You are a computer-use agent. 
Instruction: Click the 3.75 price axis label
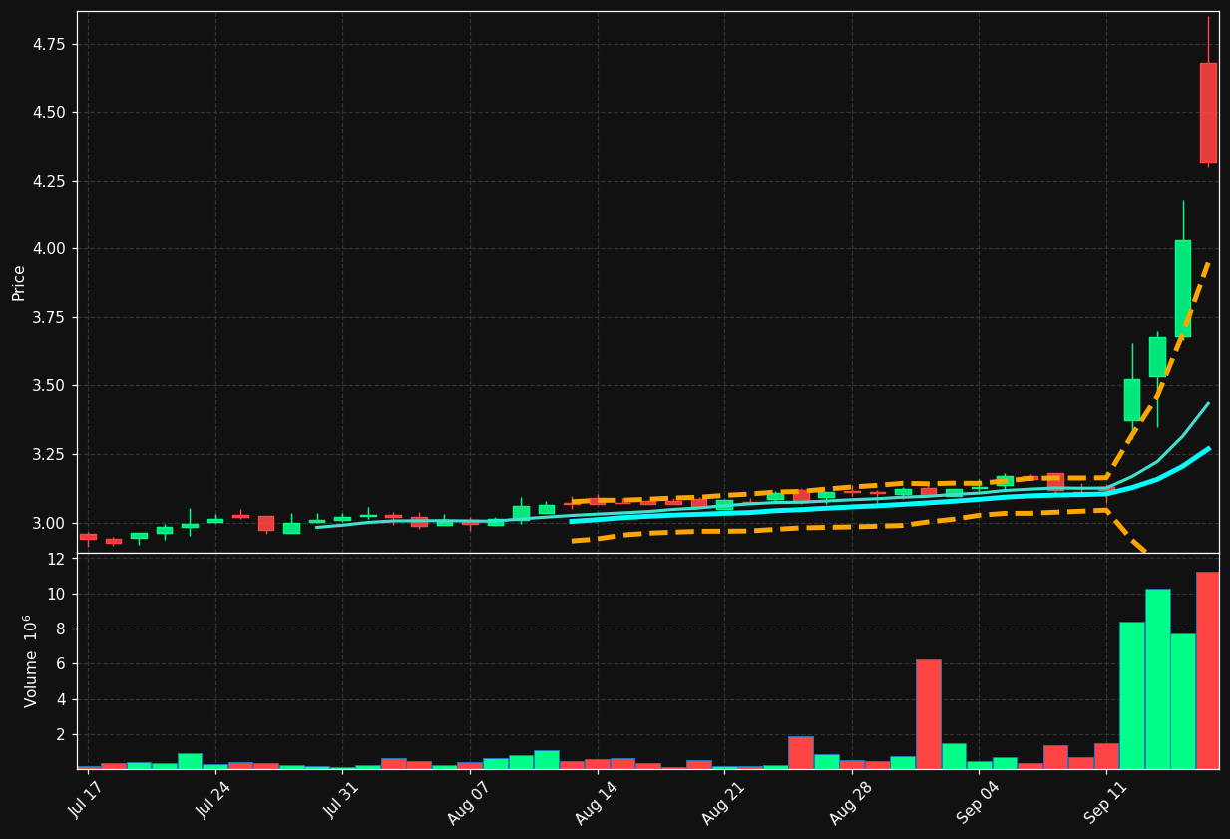click(49, 317)
